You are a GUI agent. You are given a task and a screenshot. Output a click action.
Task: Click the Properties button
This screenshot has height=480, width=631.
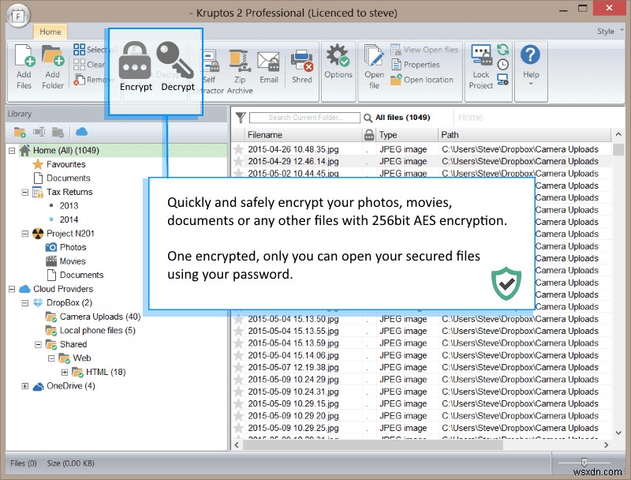point(416,65)
